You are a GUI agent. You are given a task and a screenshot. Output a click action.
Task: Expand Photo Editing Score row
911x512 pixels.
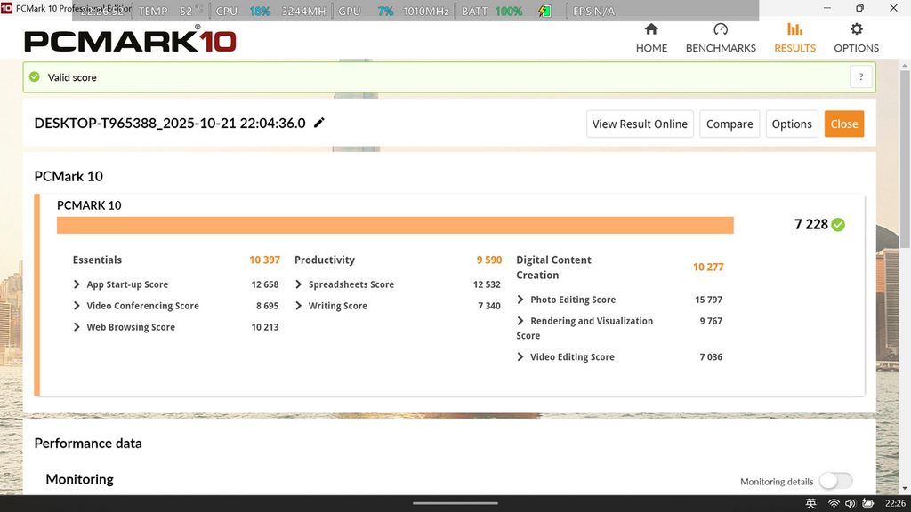[x=520, y=300]
